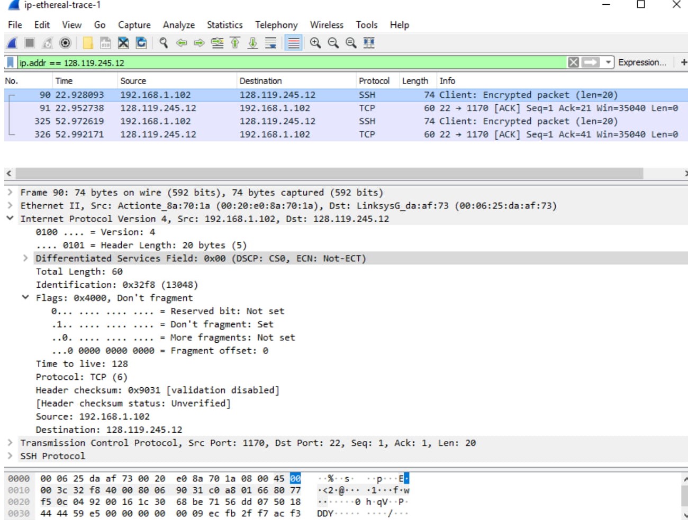Expand the Frame 90 tree node
This screenshot has height=520, width=688.
(10, 193)
